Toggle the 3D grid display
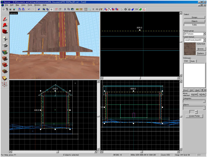 click(x=7, y=9)
